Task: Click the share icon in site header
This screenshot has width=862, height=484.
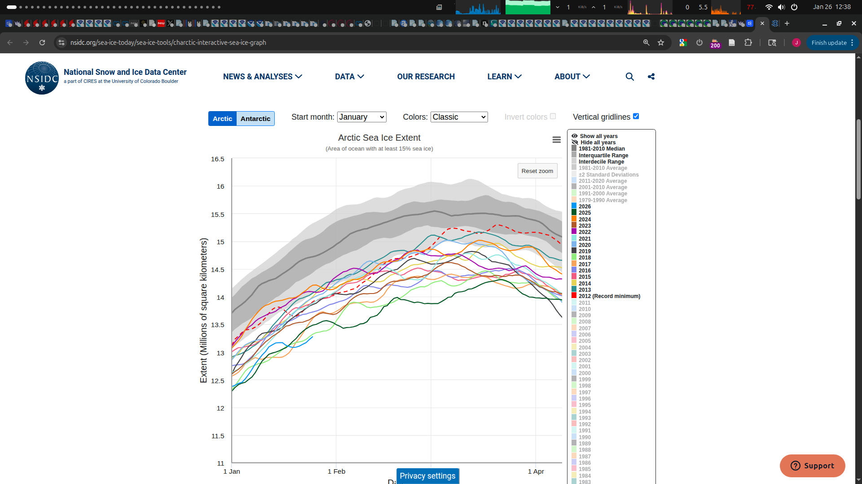Action: (651, 77)
